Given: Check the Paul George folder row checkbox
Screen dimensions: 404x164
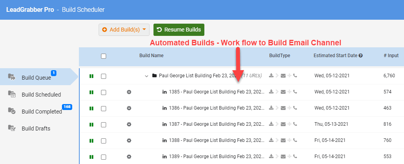Looking at the screenshot, I should pyautogui.click(x=104, y=76).
